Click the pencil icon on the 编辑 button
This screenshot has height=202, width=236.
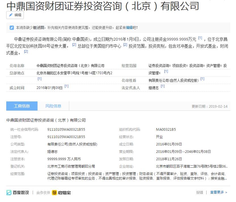11,15
